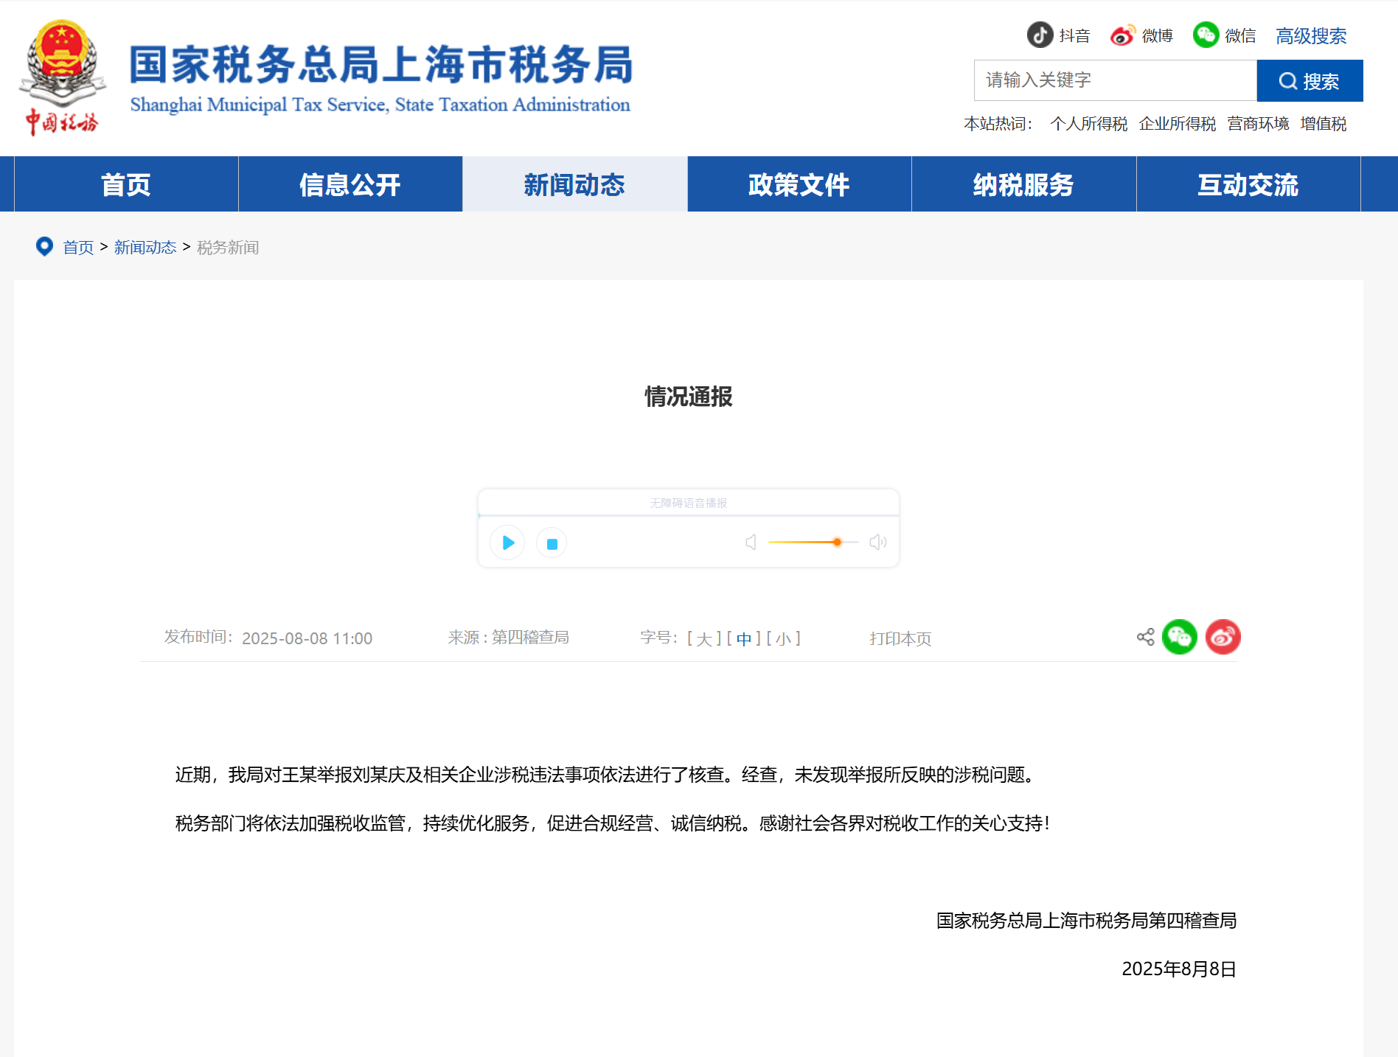The image size is (1398, 1057).
Task: Open the Weibo icon in header
Action: pyautogui.click(x=1122, y=35)
